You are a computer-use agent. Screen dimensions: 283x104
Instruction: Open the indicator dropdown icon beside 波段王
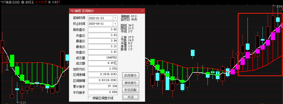pyautogui.click(x=23, y=2)
